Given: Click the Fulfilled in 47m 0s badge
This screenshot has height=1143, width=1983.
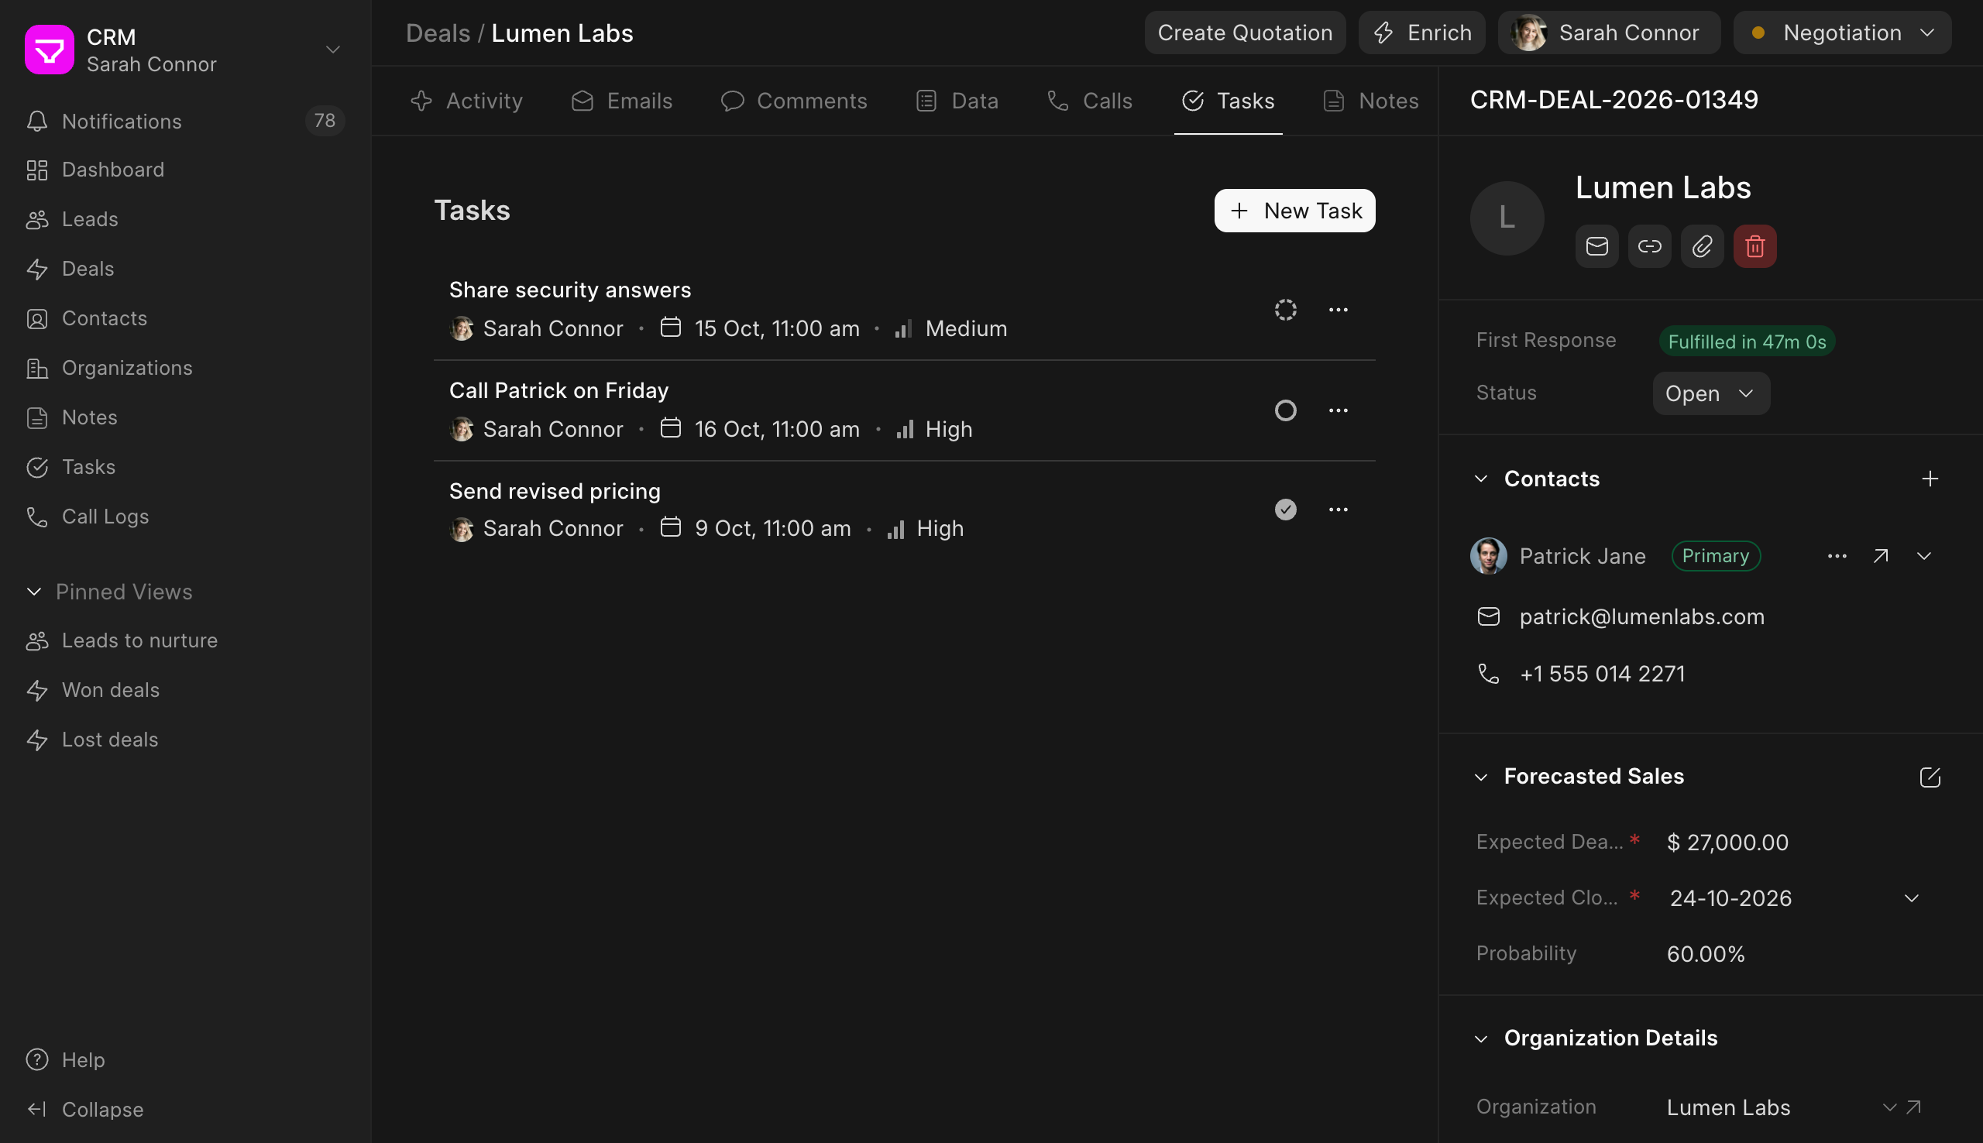Looking at the screenshot, I should click(1747, 342).
